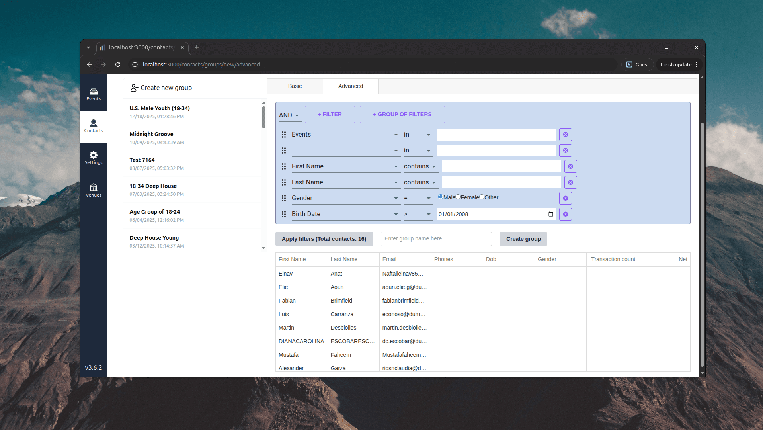The image size is (763, 430).
Task: Click the Create new group person icon
Action: (x=134, y=88)
